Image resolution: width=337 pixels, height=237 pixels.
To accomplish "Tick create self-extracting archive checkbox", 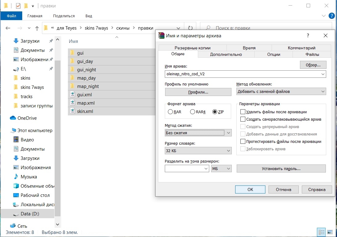I will pyautogui.click(x=243, y=119).
